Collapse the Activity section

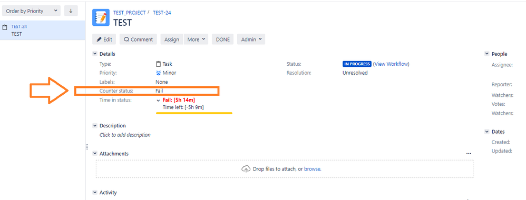coord(94,193)
